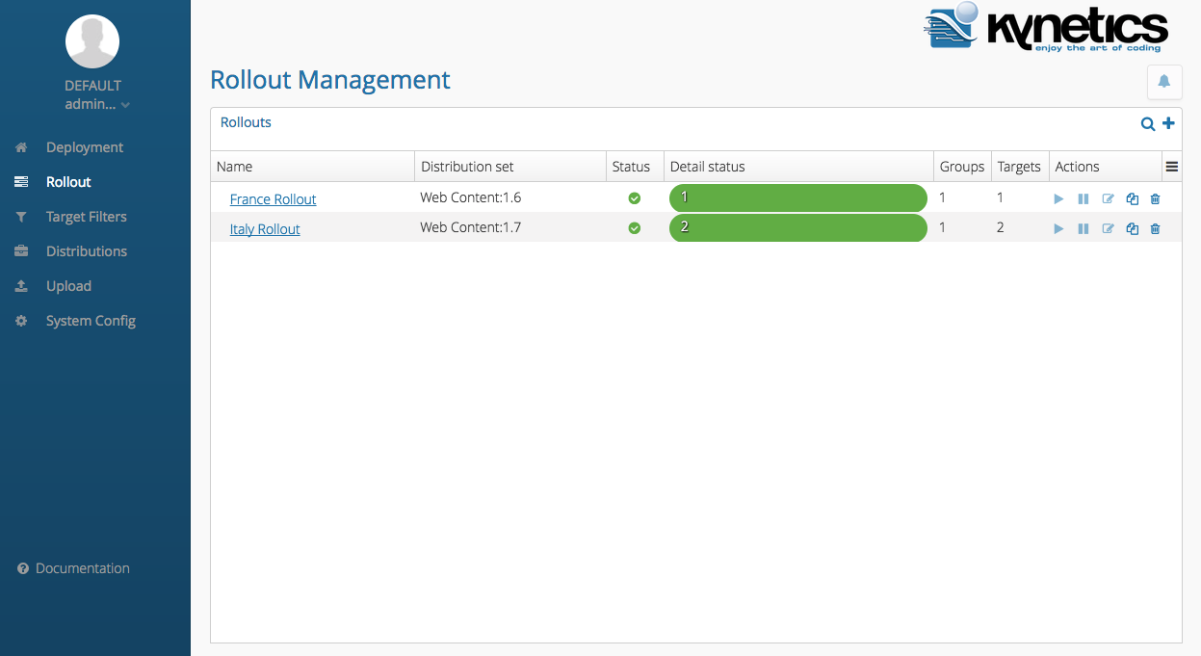Click the Rollout Management page title
This screenshot has height=656, width=1201.
click(330, 80)
